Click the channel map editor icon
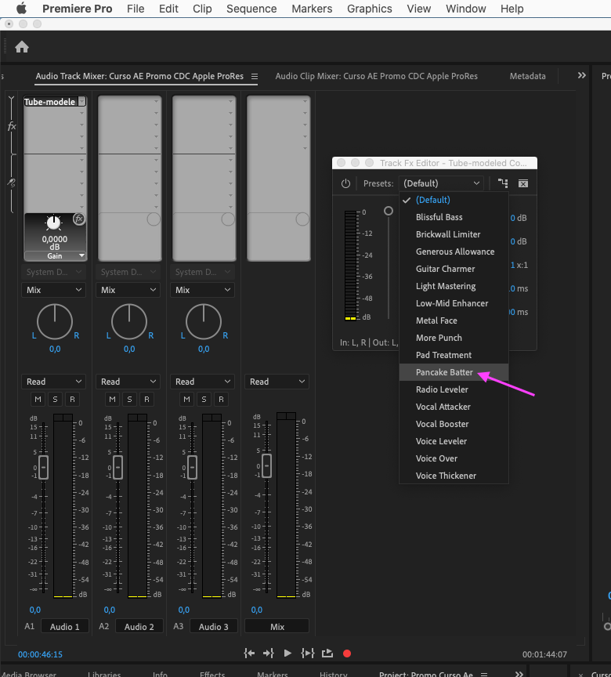611x677 pixels. (x=503, y=183)
